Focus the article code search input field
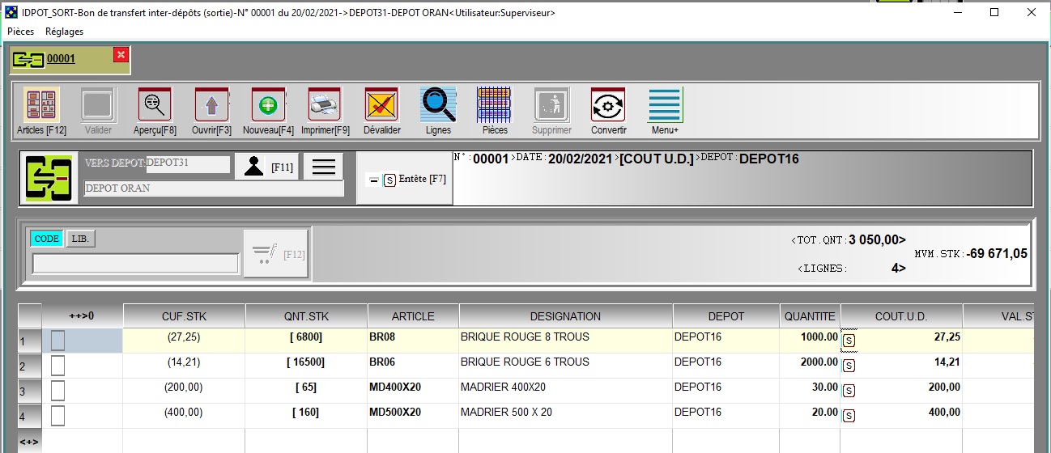Screen dimensions: 1051x453 (135, 264)
